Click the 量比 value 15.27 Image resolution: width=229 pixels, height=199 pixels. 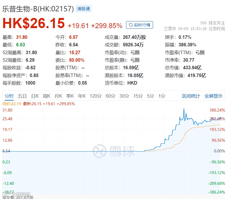[x=74, y=52]
